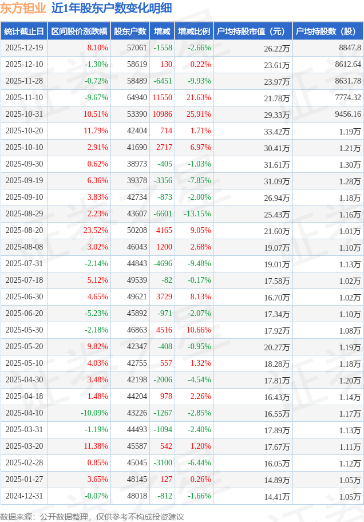Viewport: 364px width, 522px height.
Task: Click the 户均持股市值（元） column header
Action: pos(252,31)
